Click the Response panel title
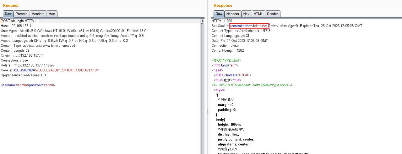The width and height of the screenshot is (402, 154). [223, 5]
